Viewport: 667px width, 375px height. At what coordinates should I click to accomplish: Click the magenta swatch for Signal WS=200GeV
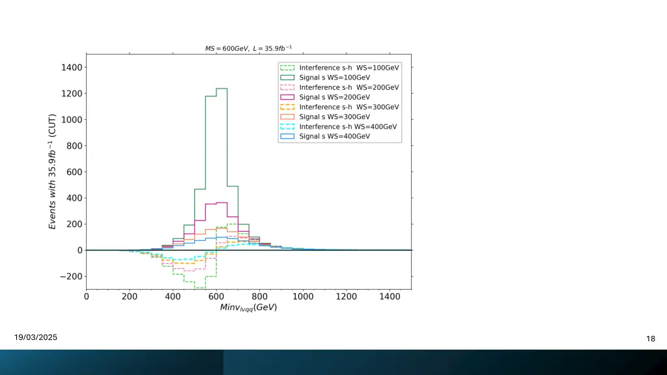pyautogui.click(x=287, y=97)
